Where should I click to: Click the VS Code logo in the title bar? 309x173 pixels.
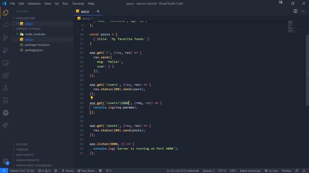tap(4, 3)
